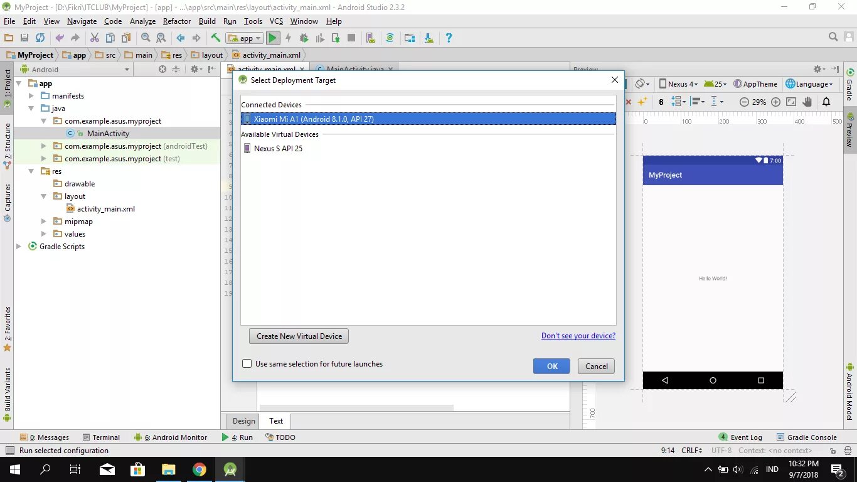The height and width of the screenshot is (482, 857).
Task: Expand the manifests folder node
Action: click(x=31, y=96)
